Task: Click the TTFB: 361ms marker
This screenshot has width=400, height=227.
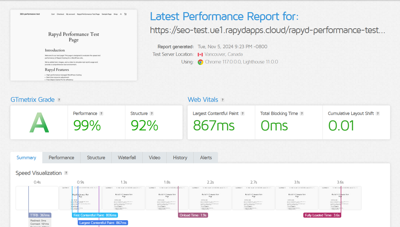Action: click(40, 215)
